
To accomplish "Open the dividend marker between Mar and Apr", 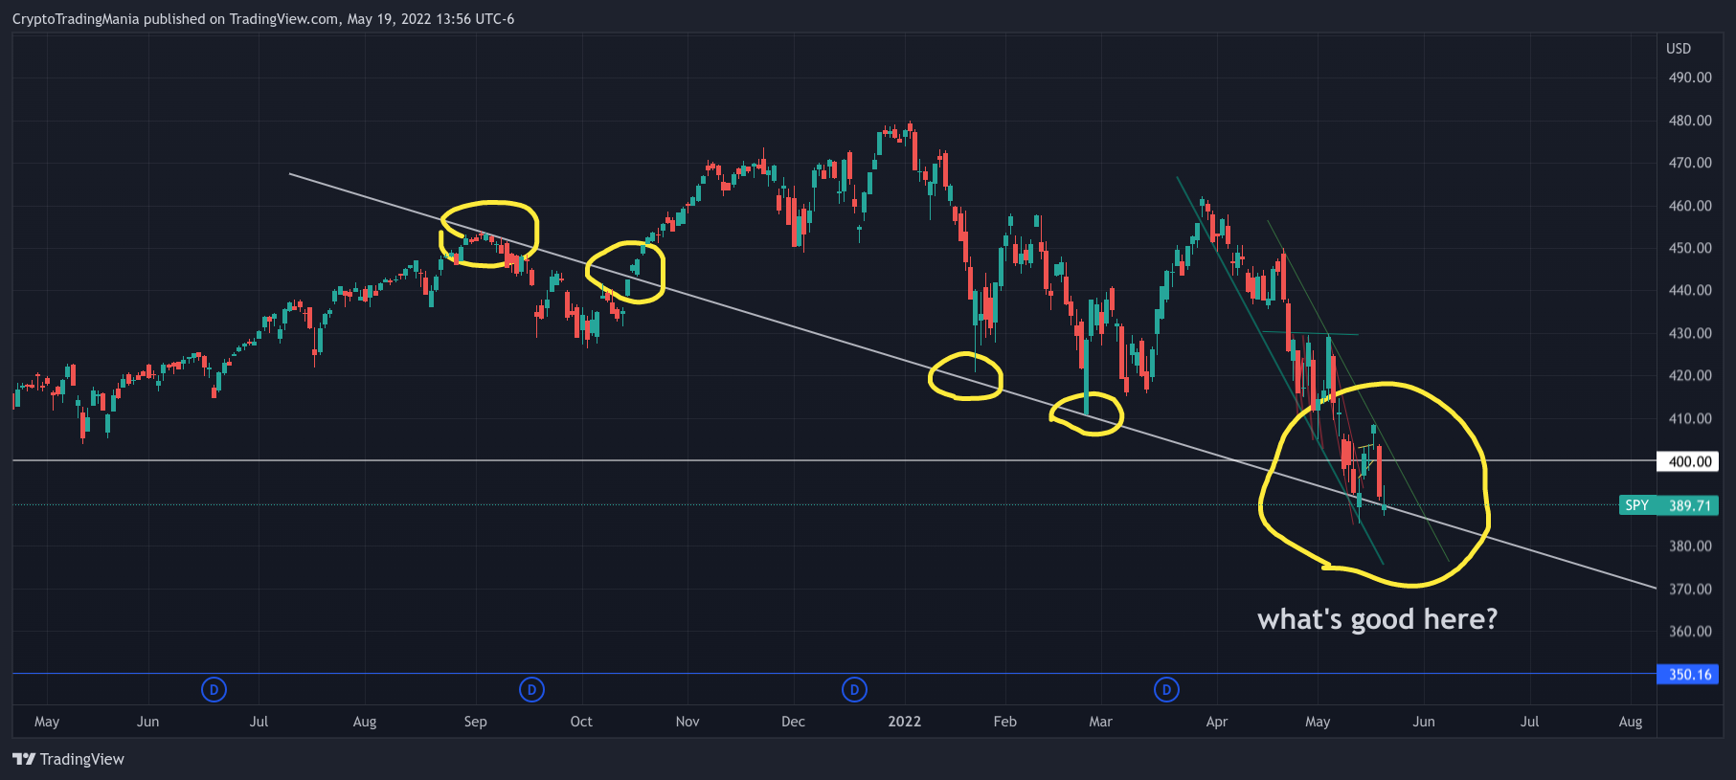I will (x=1166, y=689).
